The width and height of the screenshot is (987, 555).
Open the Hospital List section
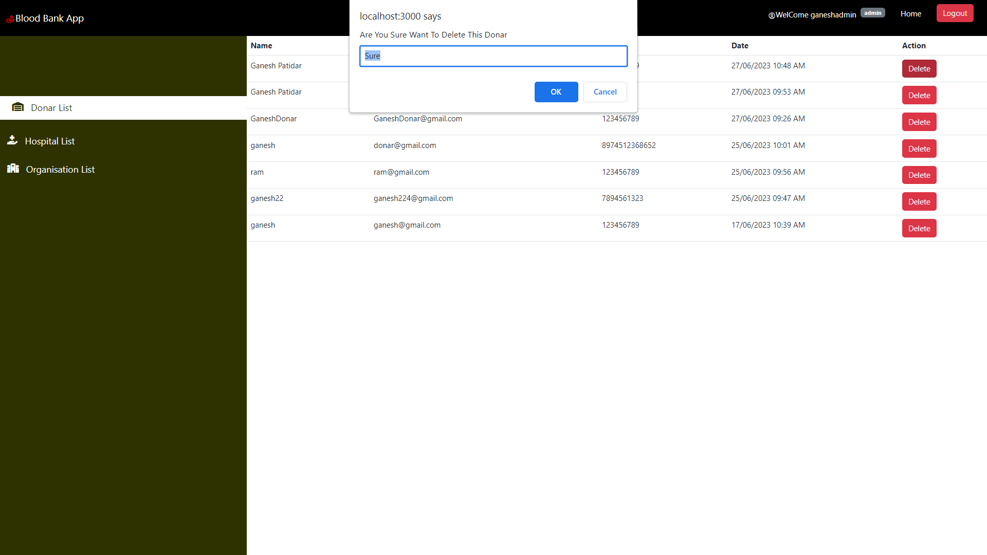coord(50,141)
